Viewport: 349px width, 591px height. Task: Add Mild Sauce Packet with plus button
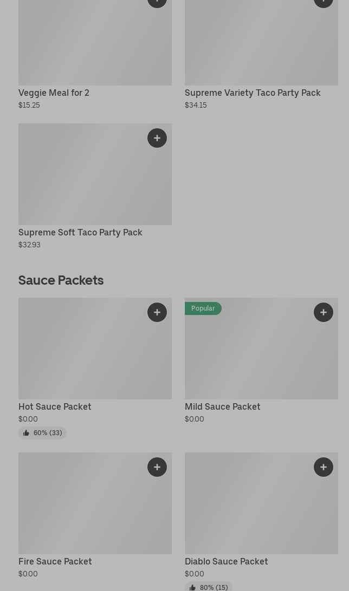(324, 312)
